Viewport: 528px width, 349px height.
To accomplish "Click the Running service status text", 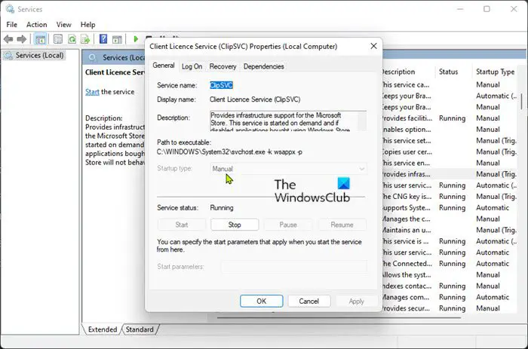I will coord(222,207).
